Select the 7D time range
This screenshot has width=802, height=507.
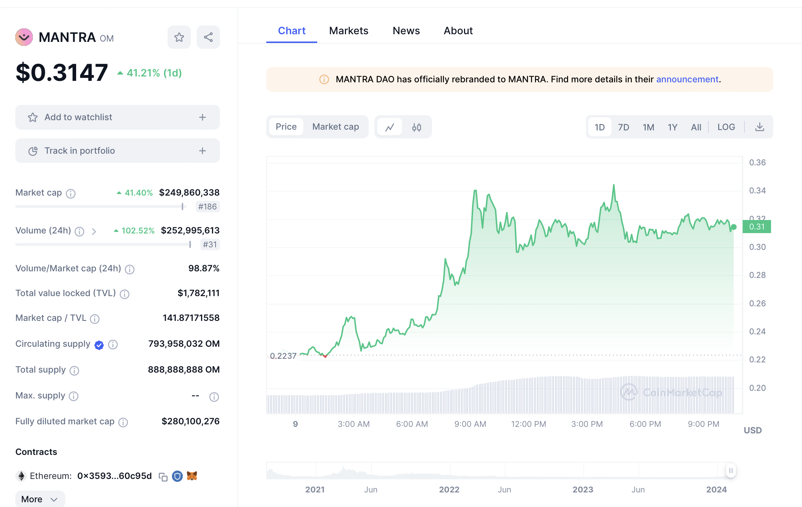point(623,127)
